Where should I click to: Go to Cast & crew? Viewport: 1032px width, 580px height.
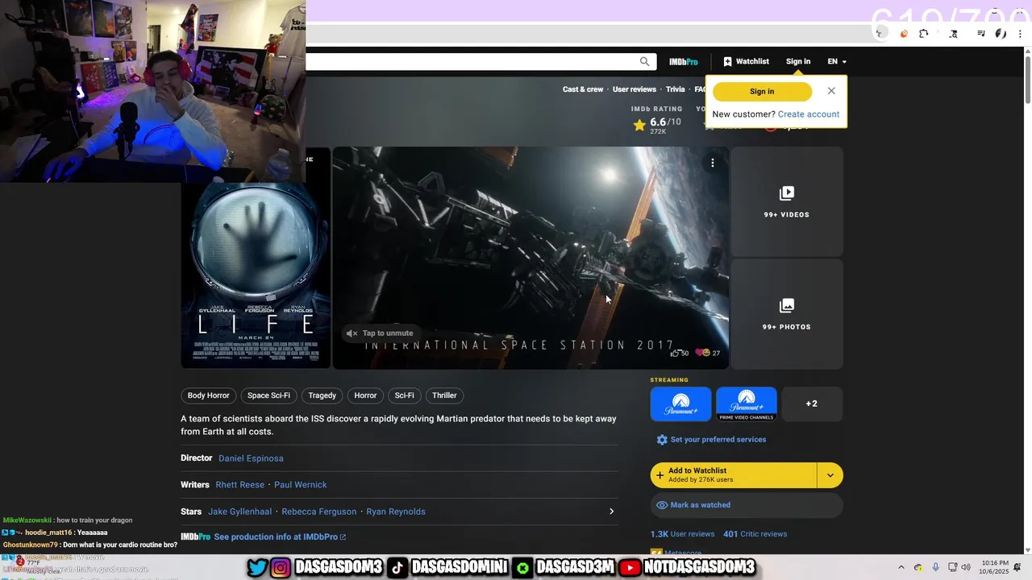pyautogui.click(x=583, y=89)
